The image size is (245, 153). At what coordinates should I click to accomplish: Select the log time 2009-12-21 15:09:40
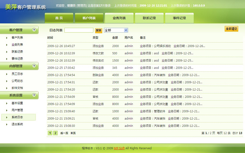(x=61, y=111)
